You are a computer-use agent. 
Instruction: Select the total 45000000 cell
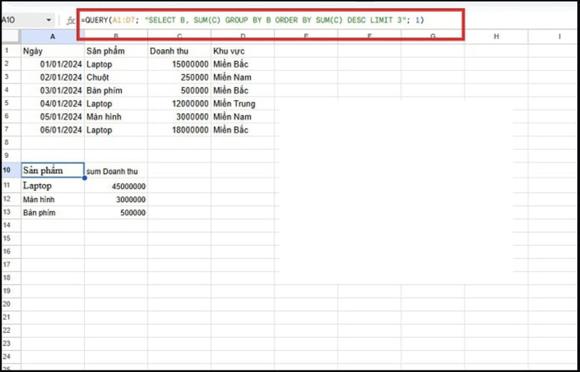tap(116, 186)
